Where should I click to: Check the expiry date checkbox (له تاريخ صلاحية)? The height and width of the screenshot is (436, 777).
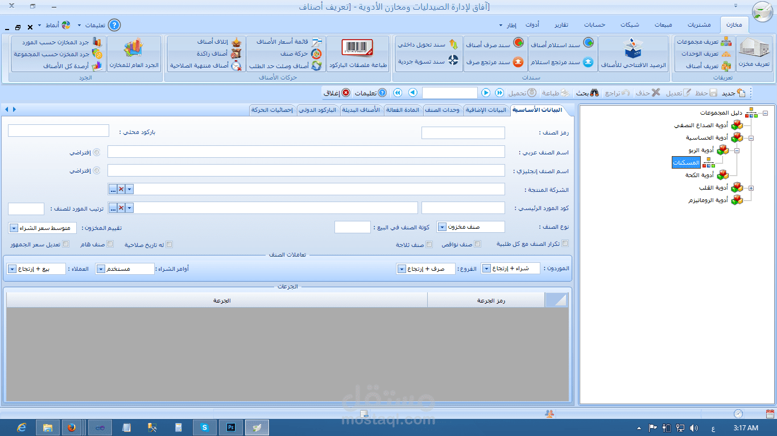pyautogui.click(x=170, y=244)
